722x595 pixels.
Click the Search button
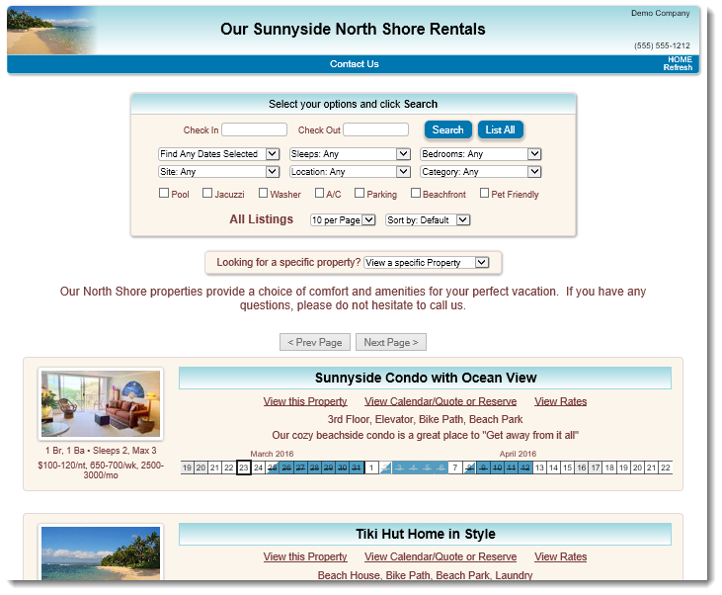(x=448, y=129)
